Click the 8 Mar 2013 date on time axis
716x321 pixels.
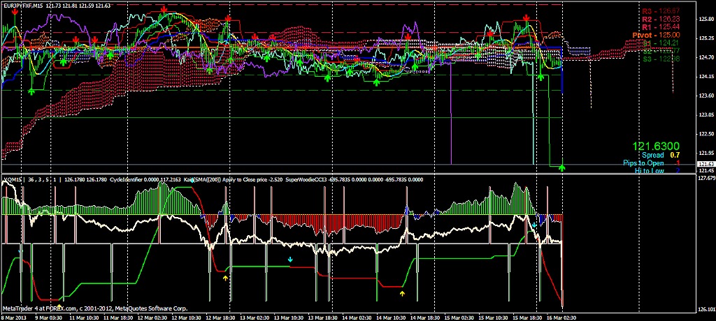click(13, 317)
